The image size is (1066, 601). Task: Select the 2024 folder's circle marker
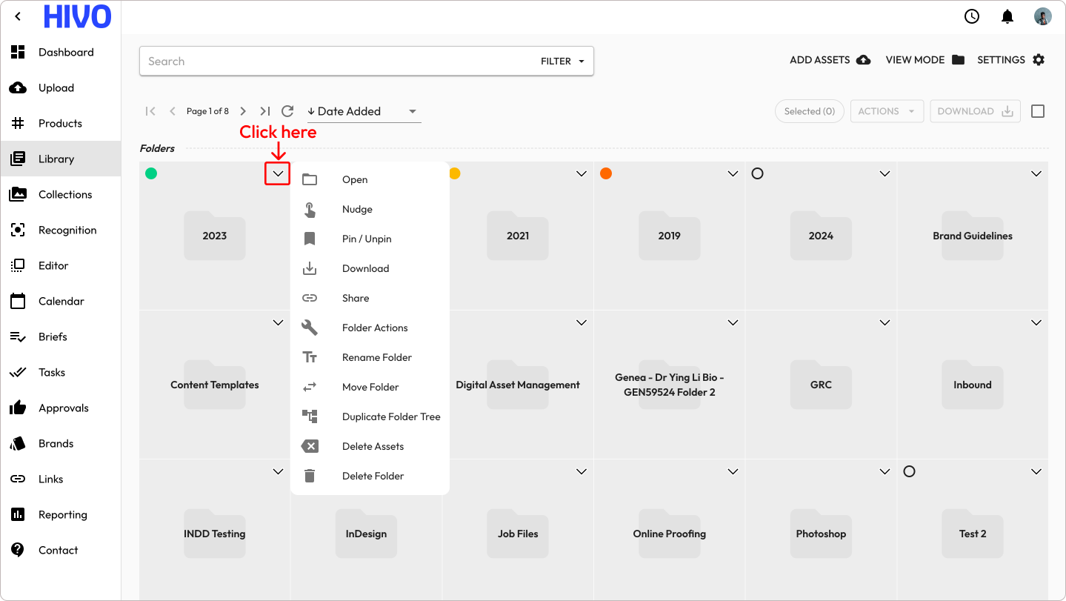(x=757, y=173)
